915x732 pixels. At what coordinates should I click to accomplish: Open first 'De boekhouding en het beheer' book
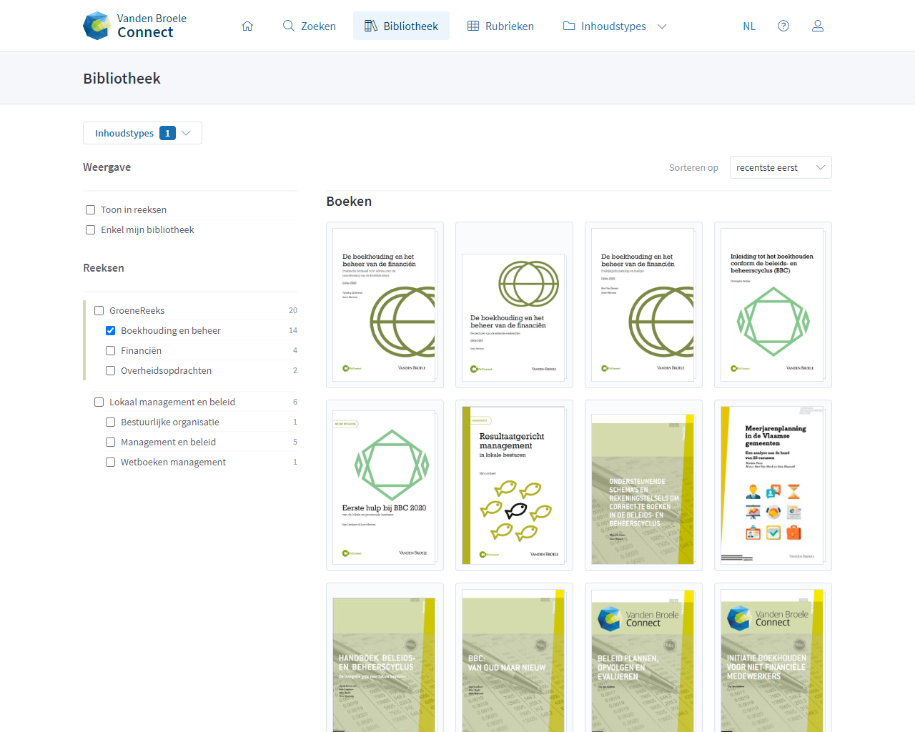tap(385, 305)
